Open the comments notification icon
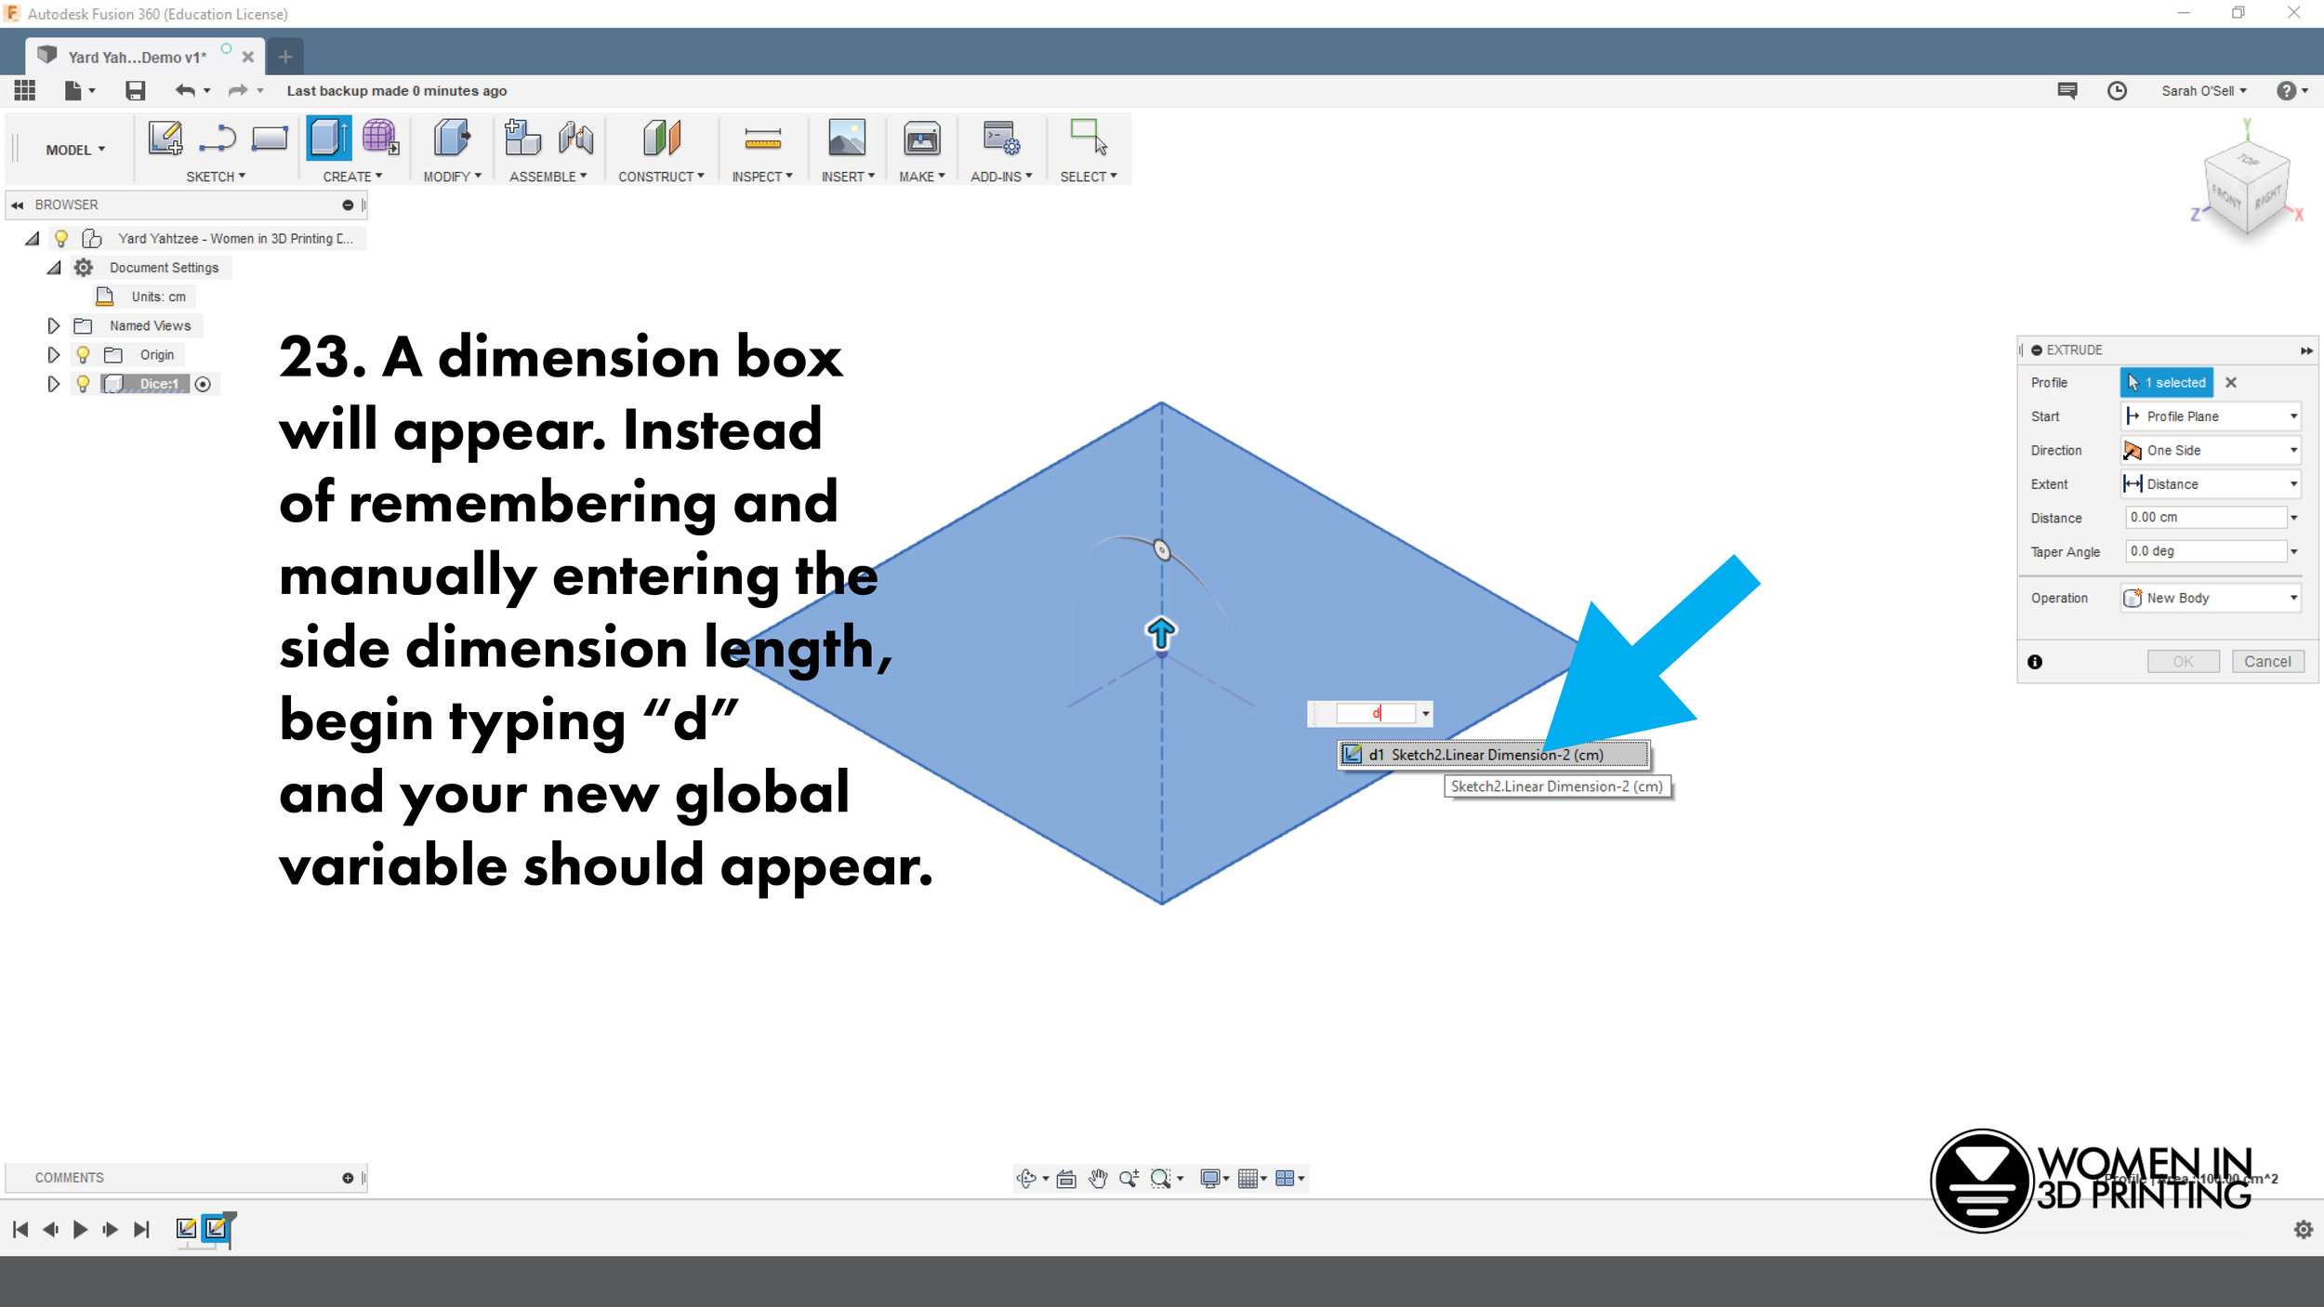 [2067, 91]
